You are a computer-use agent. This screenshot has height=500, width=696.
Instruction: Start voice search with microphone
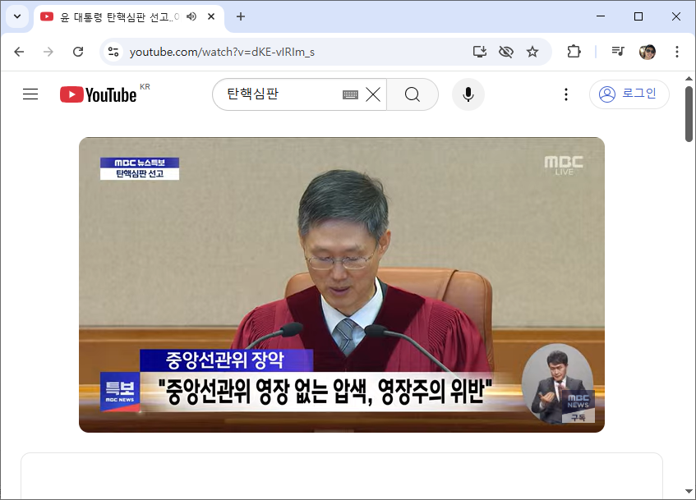[468, 94]
